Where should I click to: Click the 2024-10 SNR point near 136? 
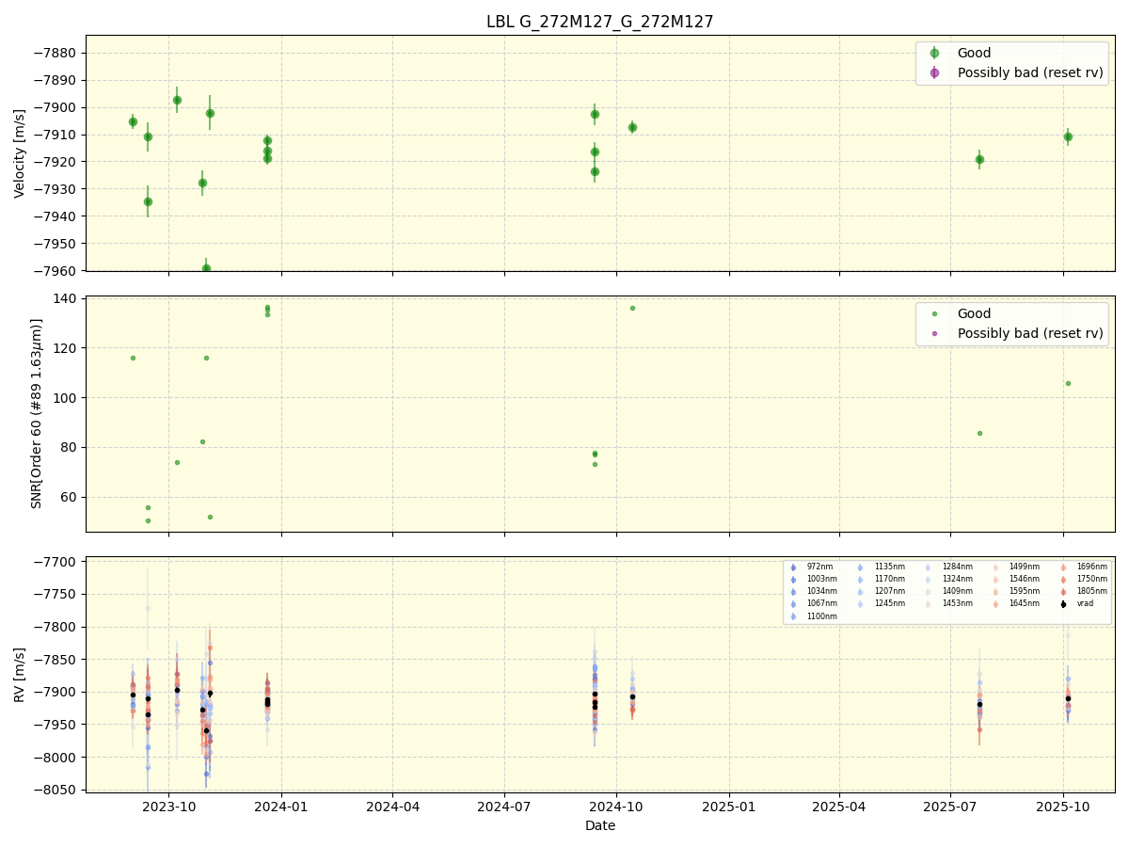click(632, 308)
